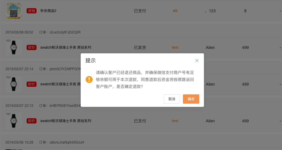Open the QR code thumbnail for 秒杀商品2

[14, 11]
